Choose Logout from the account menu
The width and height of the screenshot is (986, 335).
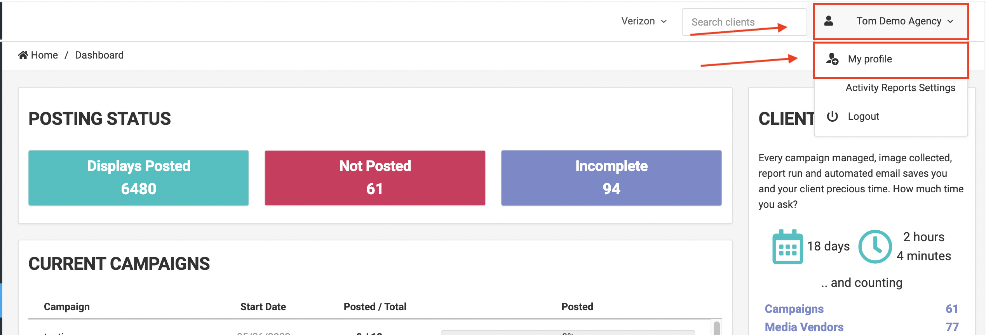pyautogui.click(x=863, y=116)
